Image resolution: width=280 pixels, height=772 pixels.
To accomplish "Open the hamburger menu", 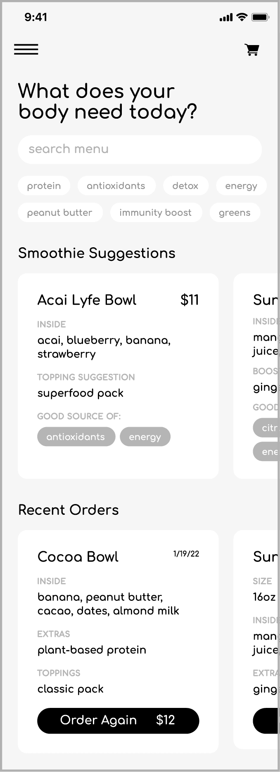I will click(26, 50).
